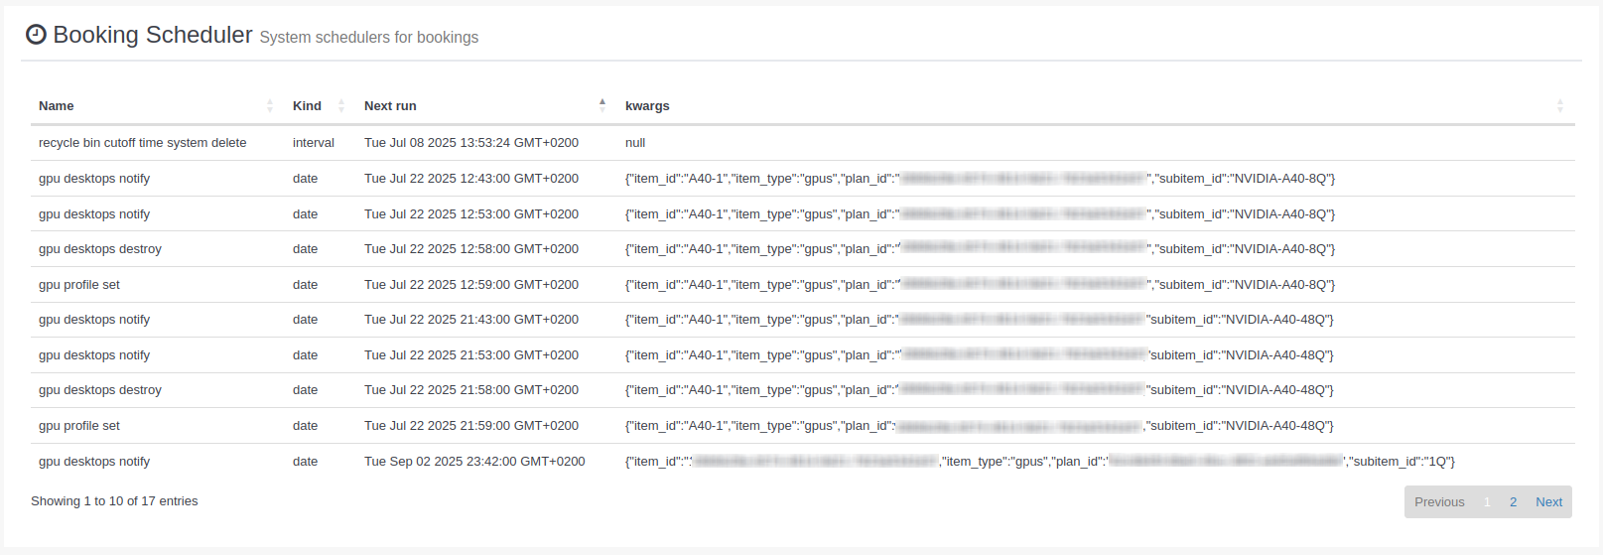Click the Kind column header label
Viewport: 1603px width, 555px height.
pyautogui.click(x=307, y=106)
